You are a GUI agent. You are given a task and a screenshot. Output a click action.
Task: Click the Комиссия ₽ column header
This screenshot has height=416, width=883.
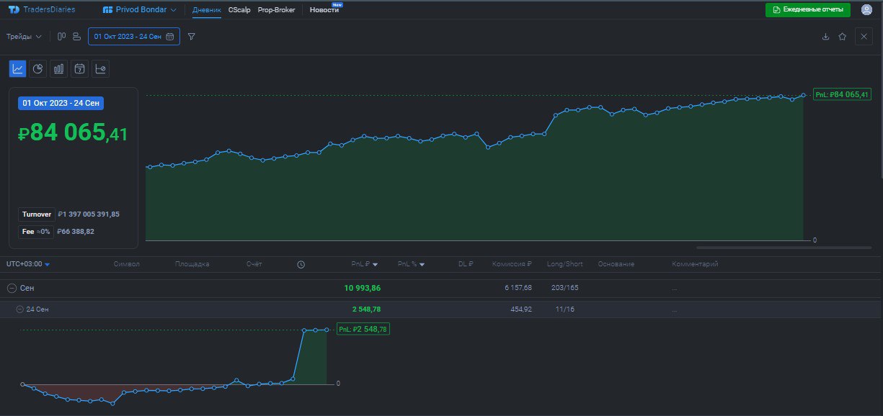tap(512, 264)
